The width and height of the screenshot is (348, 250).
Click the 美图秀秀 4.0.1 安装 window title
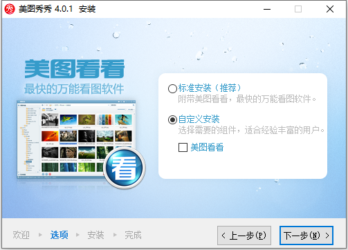[x=57, y=9]
